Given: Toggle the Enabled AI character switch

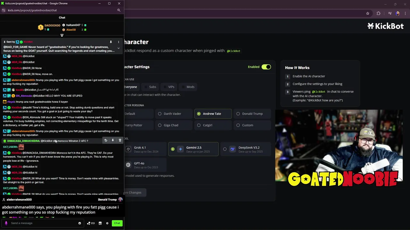Looking at the screenshot, I should tap(266, 67).
